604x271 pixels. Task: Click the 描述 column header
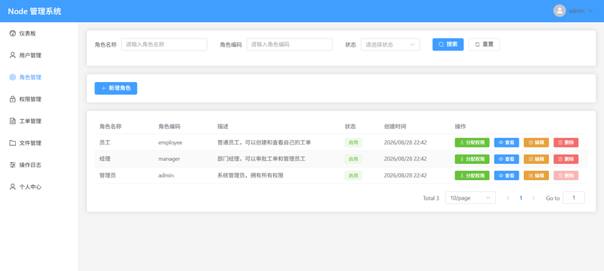[223, 126]
